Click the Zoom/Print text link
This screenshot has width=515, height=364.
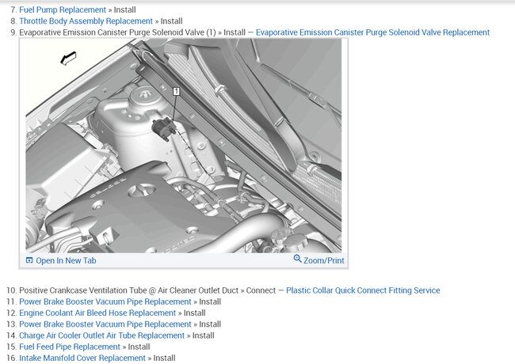323,260
